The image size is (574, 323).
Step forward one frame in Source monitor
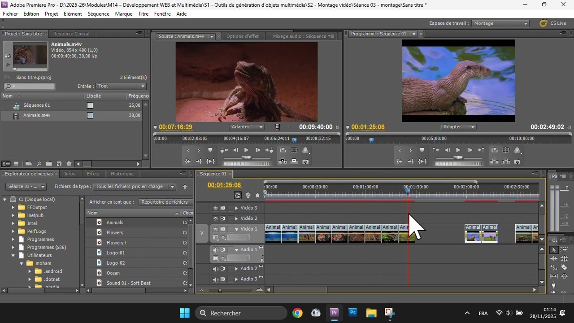coord(258,150)
